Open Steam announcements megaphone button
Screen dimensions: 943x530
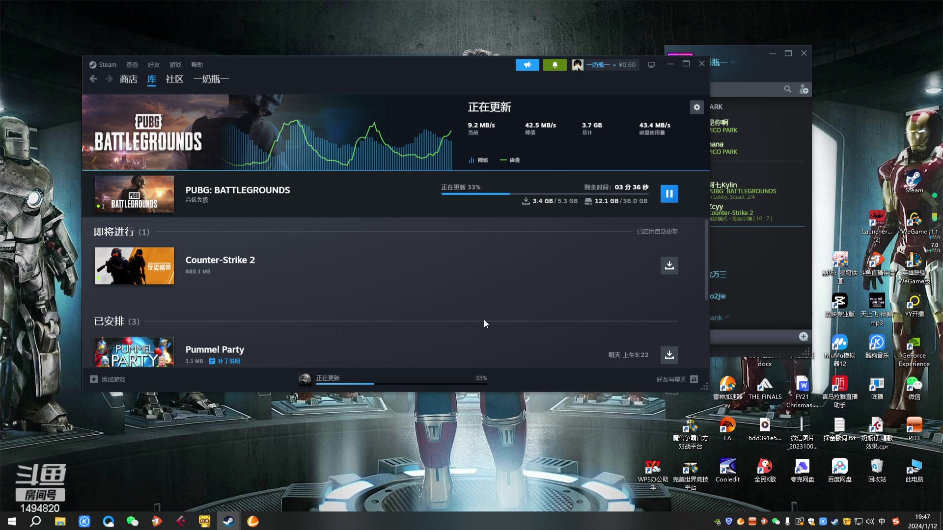pos(527,65)
